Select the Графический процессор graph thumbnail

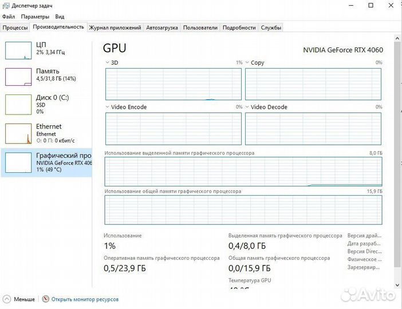[18, 163]
